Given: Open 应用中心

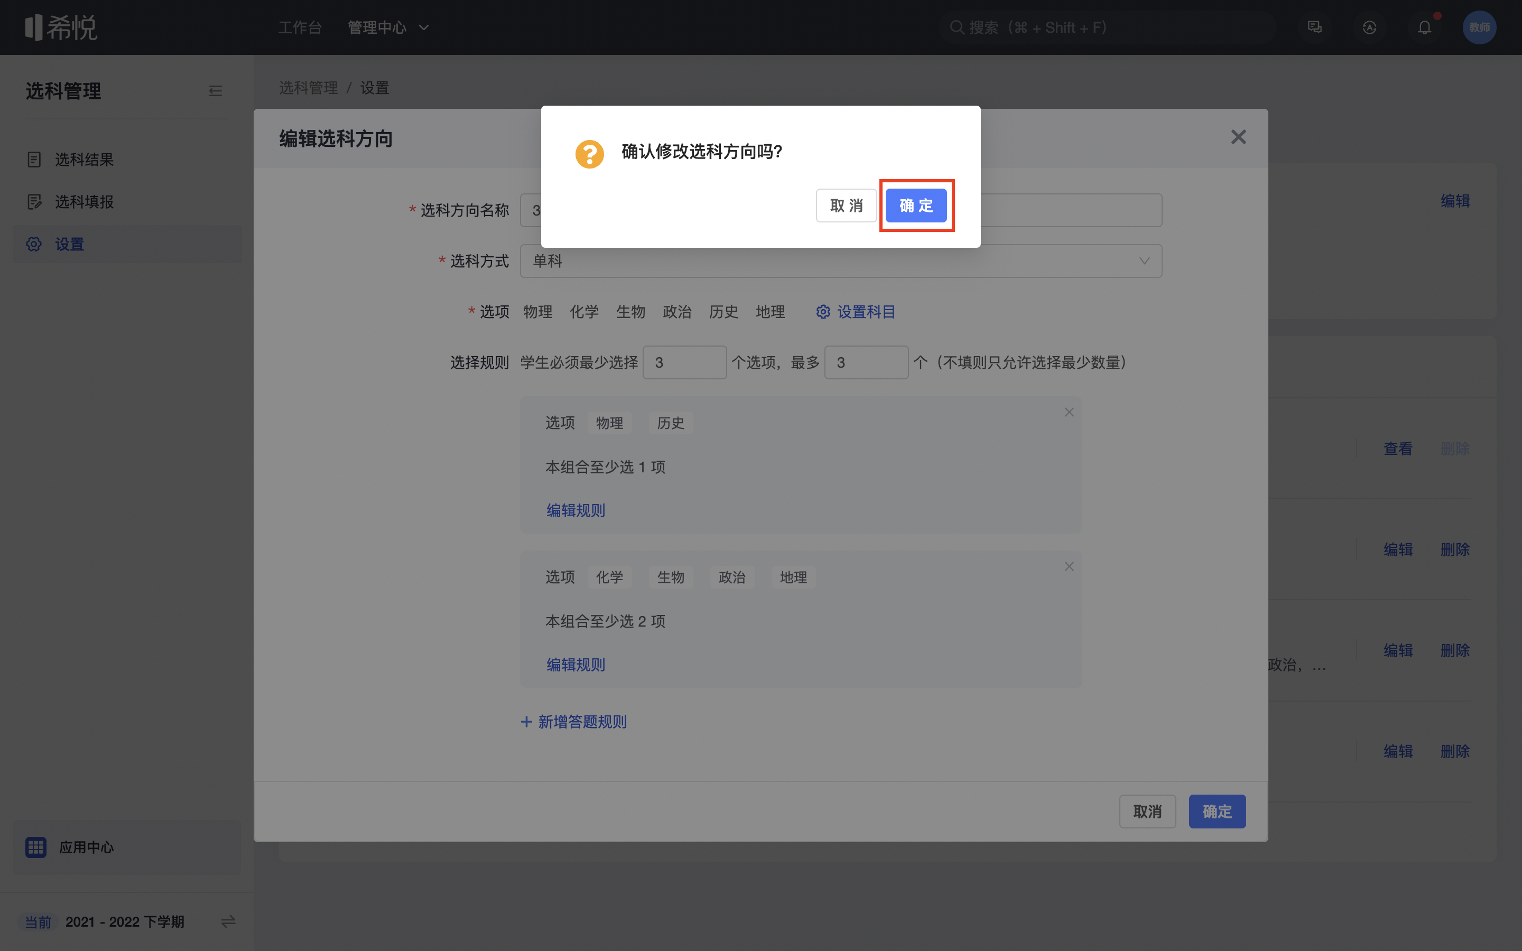Looking at the screenshot, I should [127, 847].
